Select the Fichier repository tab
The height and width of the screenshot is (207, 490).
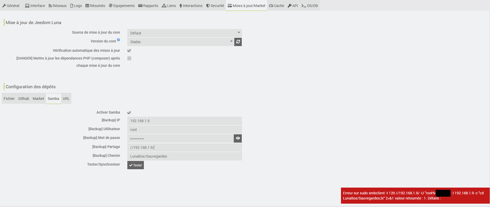coord(9,99)
